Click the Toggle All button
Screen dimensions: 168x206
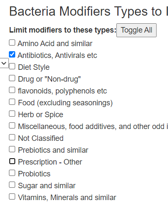click(136, 30)
